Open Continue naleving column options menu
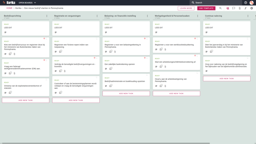The image size is (256, 144). [248, 16]
